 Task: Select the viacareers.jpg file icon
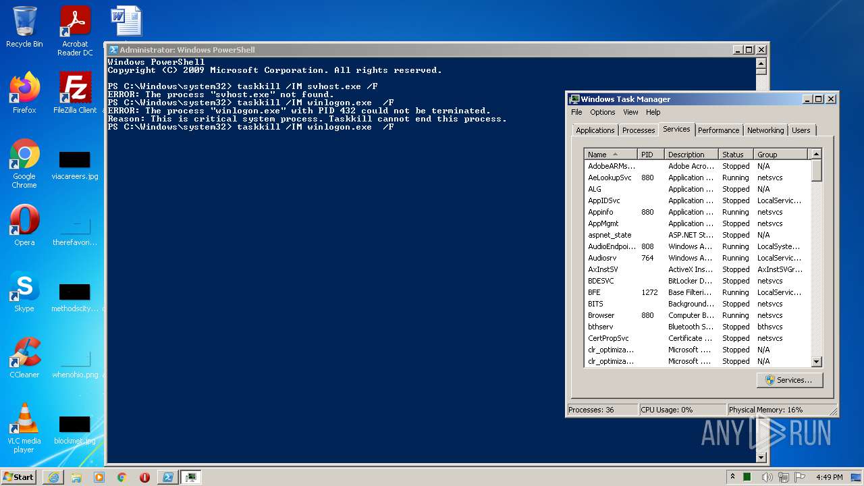[75, 165]
